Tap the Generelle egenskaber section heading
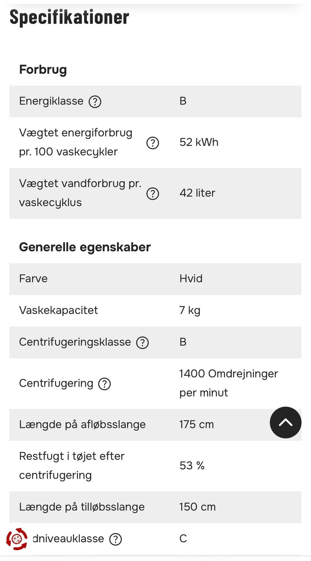The height and width of the screenshot is (561, 311). (x=85, y=247)
